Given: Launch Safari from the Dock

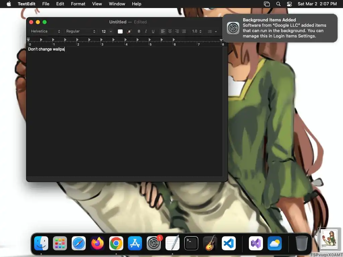Looking at the screenshot, I should point(79,243).
